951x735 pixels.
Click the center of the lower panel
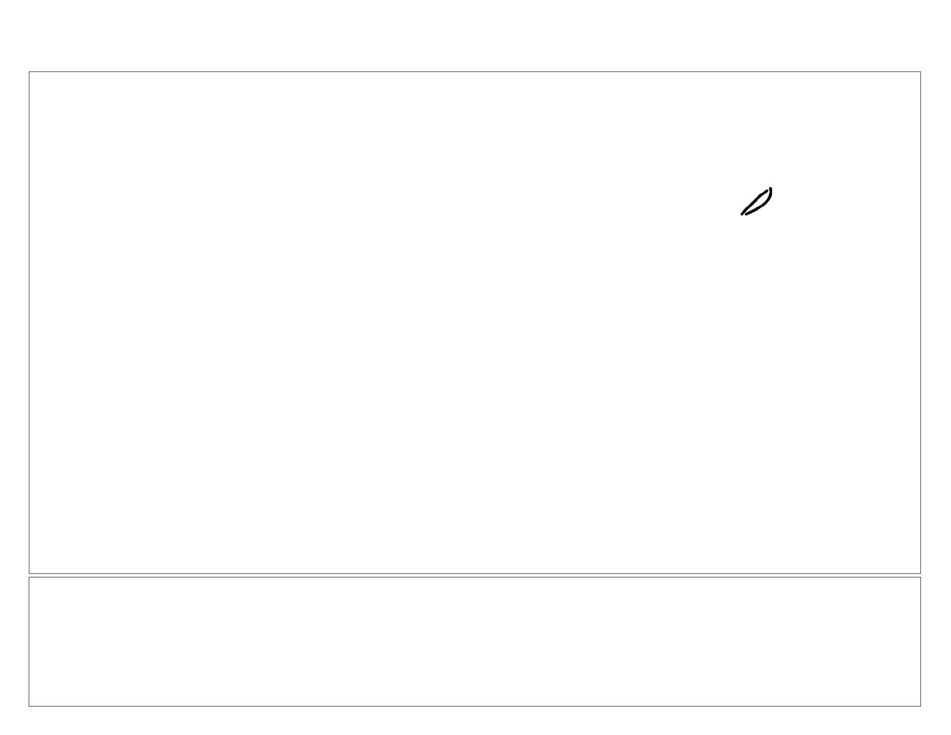point(475,641)
